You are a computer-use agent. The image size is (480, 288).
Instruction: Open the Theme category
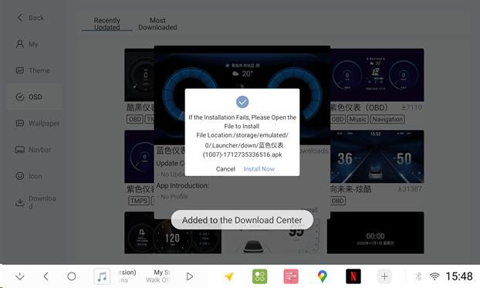pyautogui.click(x=34, y=70)
